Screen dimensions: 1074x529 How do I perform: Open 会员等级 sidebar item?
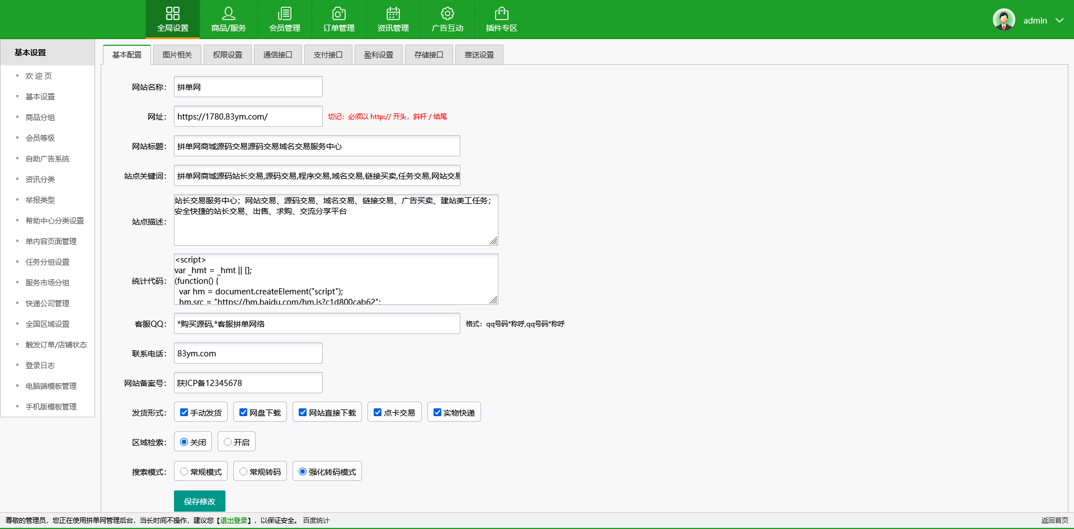[40, 138]
